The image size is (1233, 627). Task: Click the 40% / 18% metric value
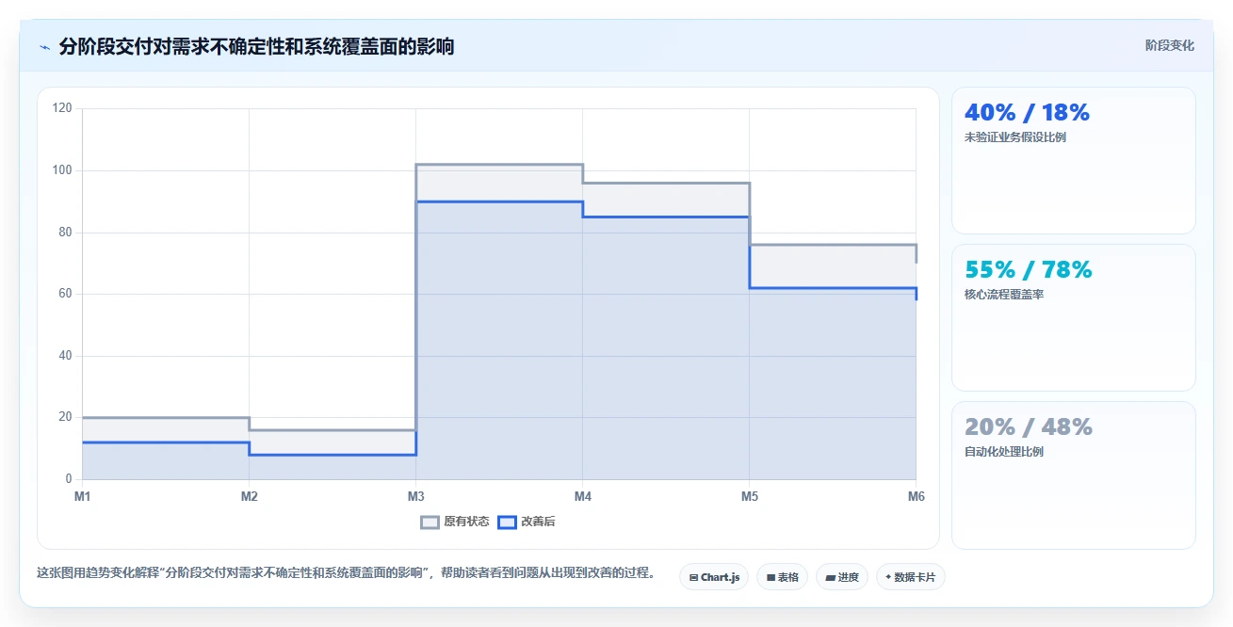coord(1027,113)
